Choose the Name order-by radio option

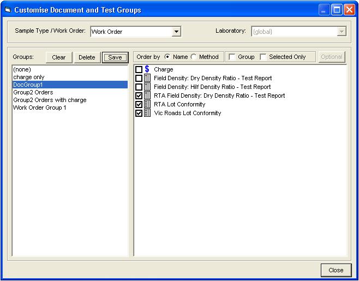tap(167, 57)
